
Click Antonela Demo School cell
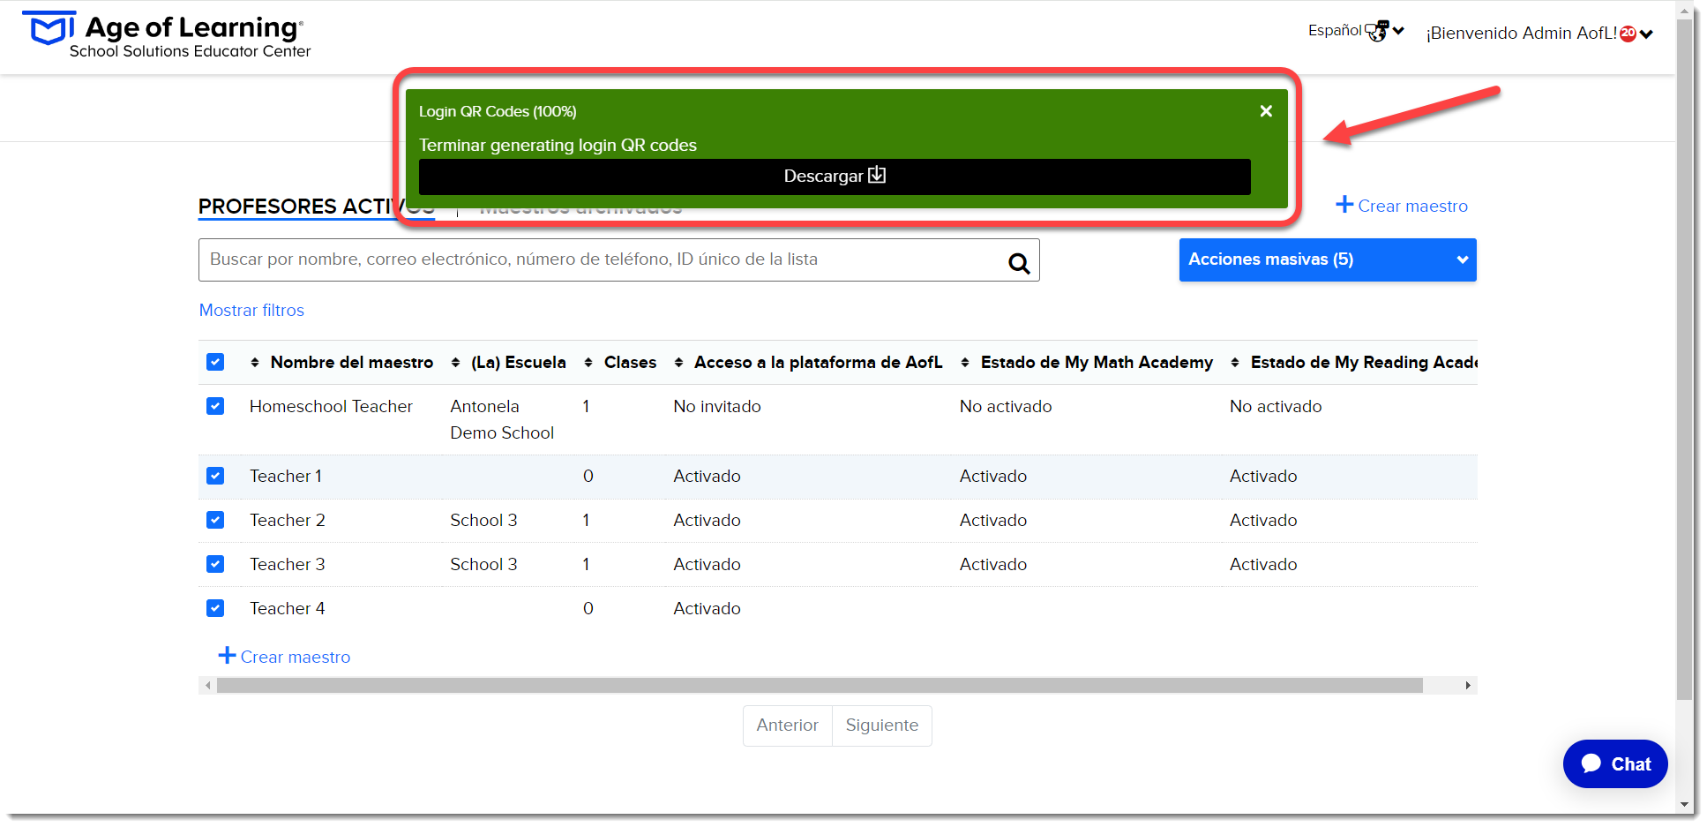(x=502, y=419)
